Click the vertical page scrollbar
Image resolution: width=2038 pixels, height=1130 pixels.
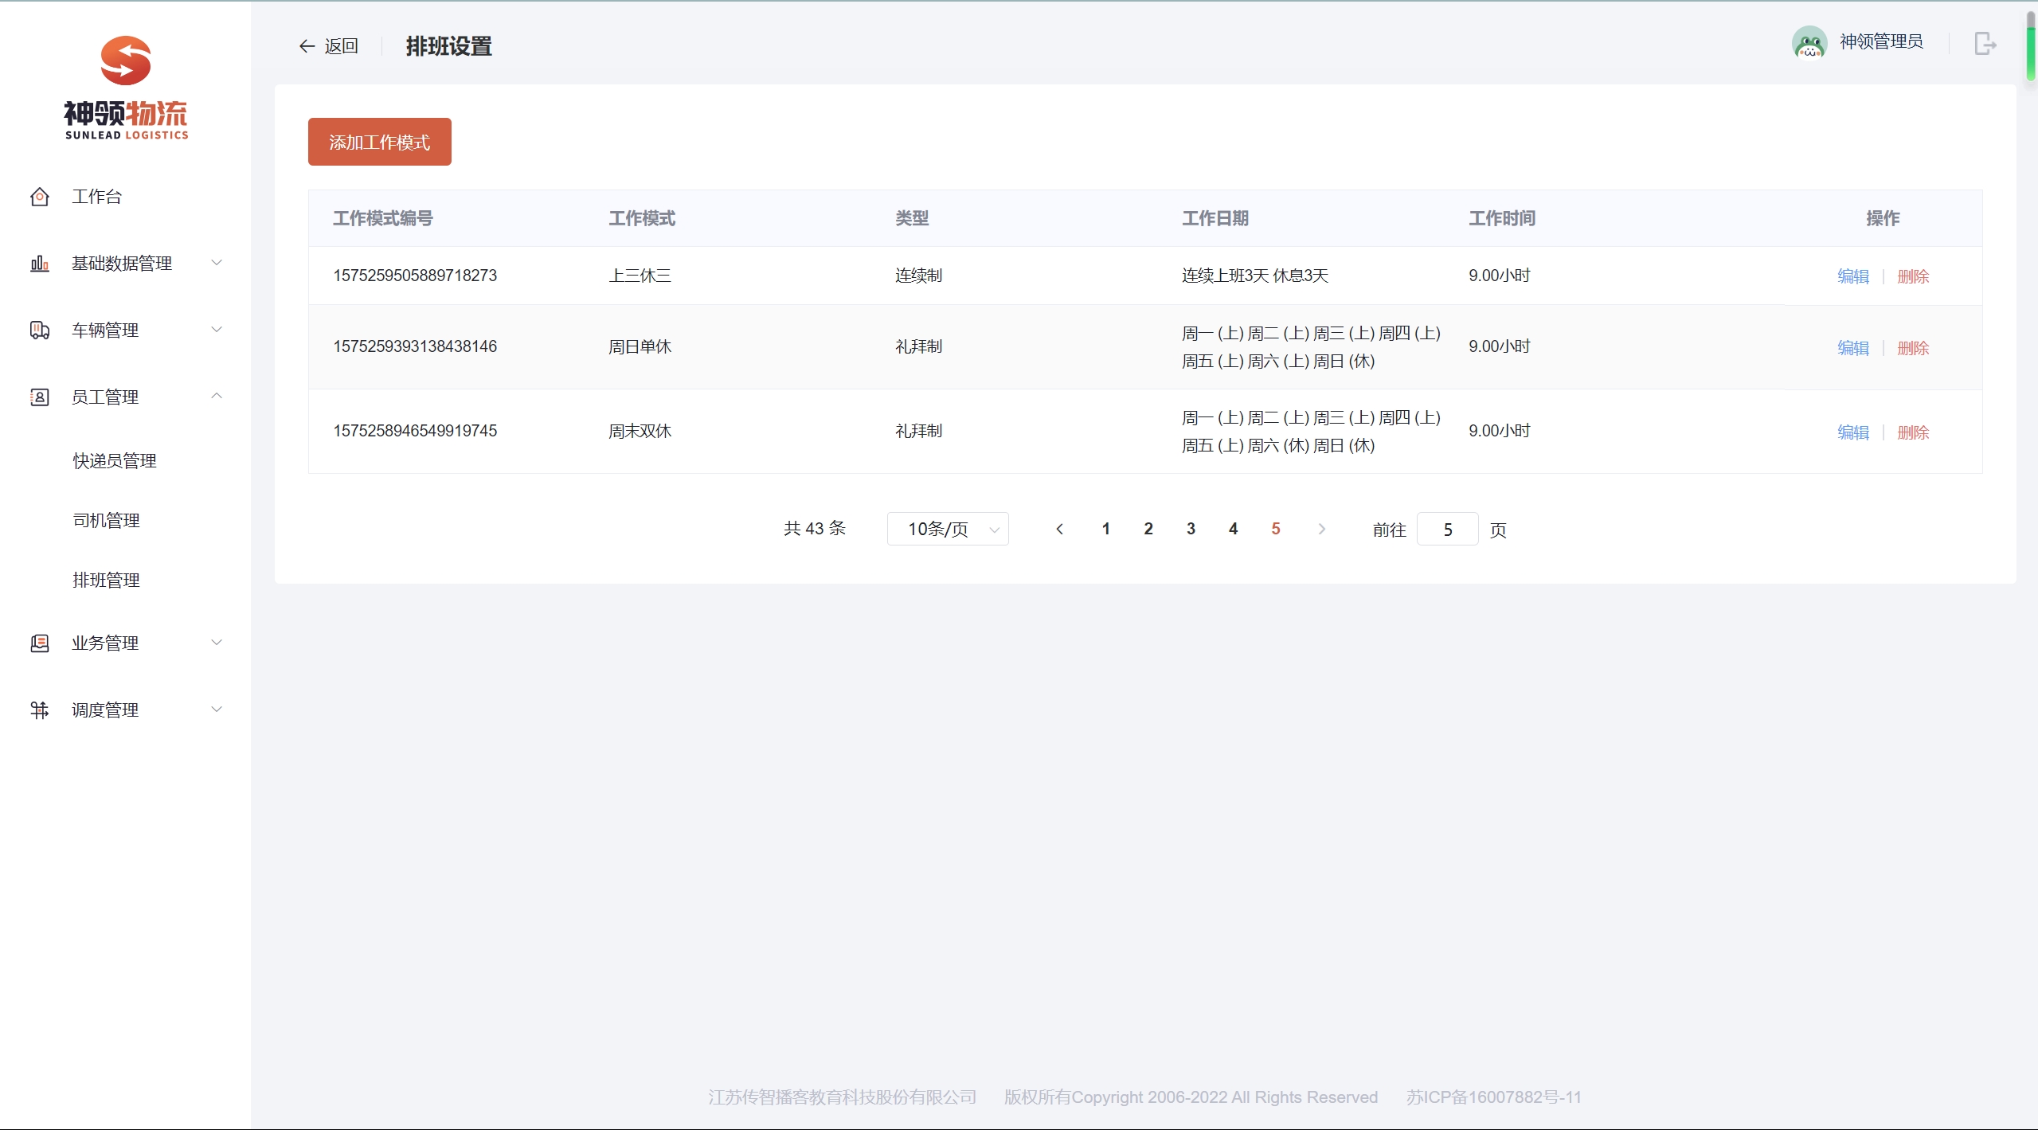2031,48
